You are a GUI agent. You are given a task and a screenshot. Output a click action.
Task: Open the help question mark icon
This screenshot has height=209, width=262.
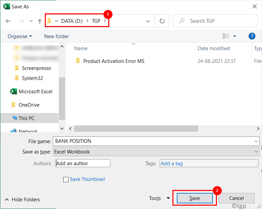pos(252,36)
